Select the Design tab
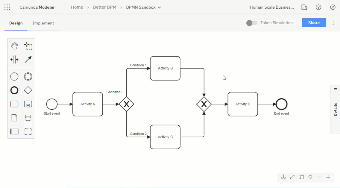Screen dimensions: 340x188 click(x=16, y=23)
